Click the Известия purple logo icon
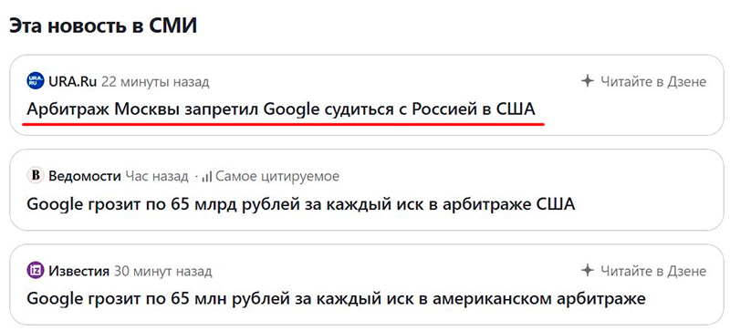The image size is (730, 331). (36, 271)
